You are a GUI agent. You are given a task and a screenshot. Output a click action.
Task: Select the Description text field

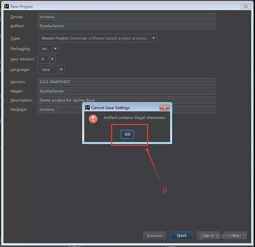pos(127,100)
